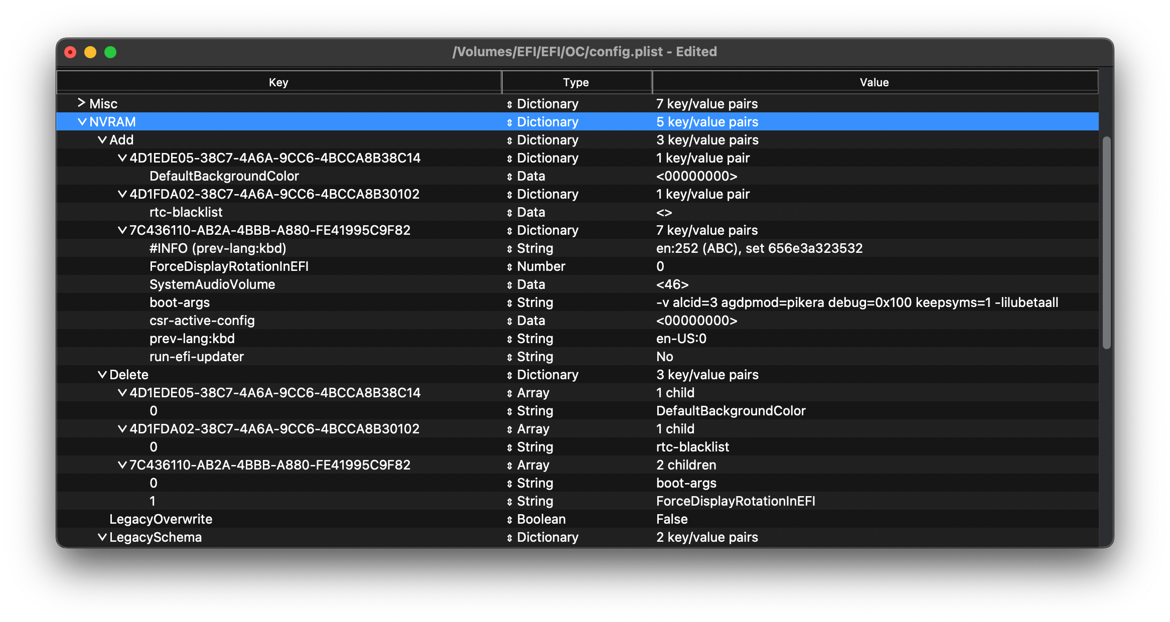Viewport: 1170px width, 622px height.
Task: Click the Value column header
Action: tap(874, 82)
